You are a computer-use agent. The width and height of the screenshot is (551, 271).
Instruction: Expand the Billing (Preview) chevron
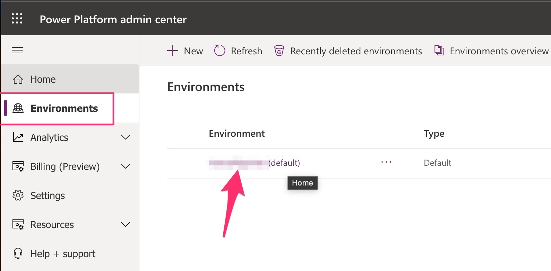point(126,166)
